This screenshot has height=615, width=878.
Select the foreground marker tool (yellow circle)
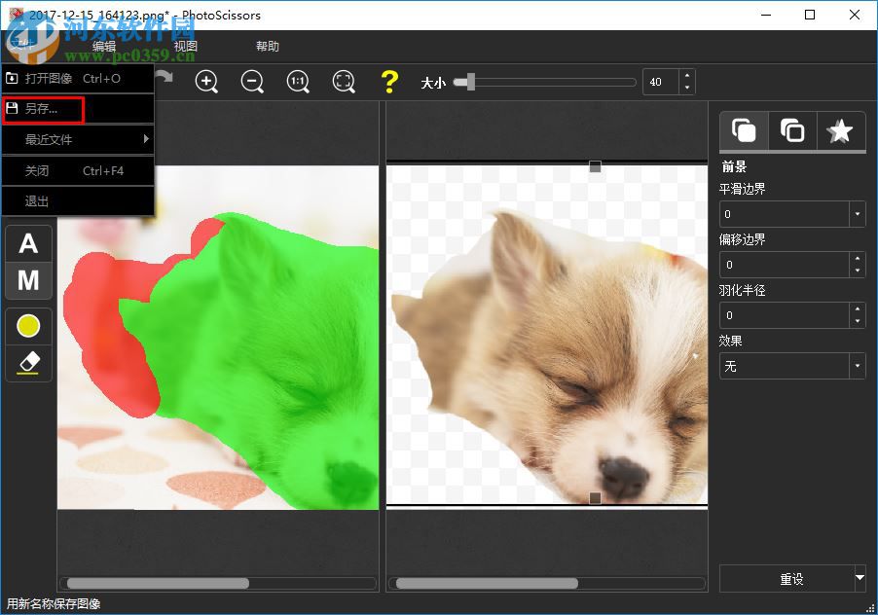coord(28,325)
